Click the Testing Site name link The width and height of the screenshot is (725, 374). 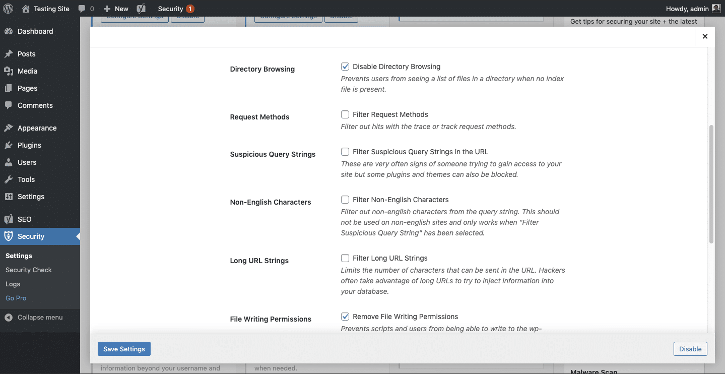(x=51, y=9)
